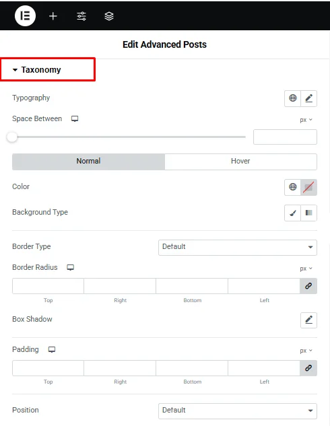Toggle Border Radius link values button

coord(308,286)
